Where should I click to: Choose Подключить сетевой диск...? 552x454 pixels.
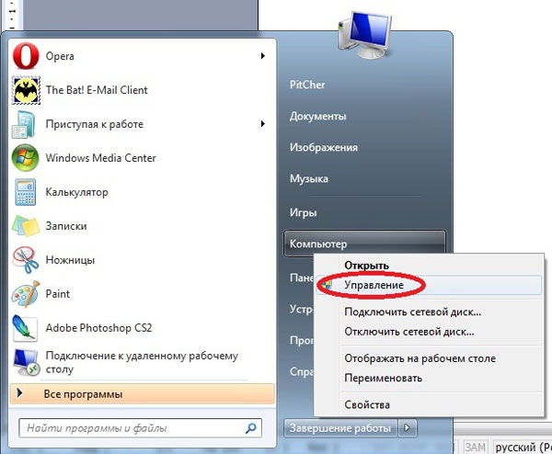coord(412,312)
